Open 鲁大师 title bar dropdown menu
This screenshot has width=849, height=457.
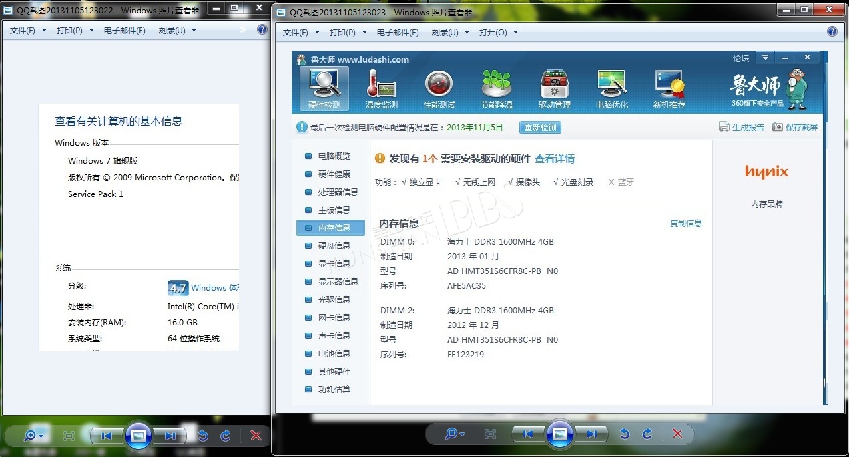click(766, 58)
